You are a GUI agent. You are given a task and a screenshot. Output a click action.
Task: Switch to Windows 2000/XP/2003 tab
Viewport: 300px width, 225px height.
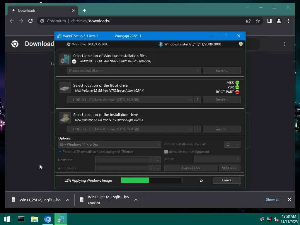pos(87,44)
